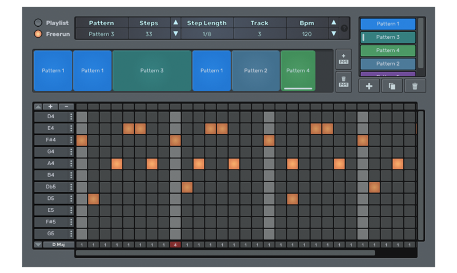Remove pattern from playlist using the trash-grid icon

pyautogui.click(x=343, y=81)
